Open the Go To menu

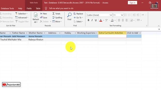tap(78, 17)
